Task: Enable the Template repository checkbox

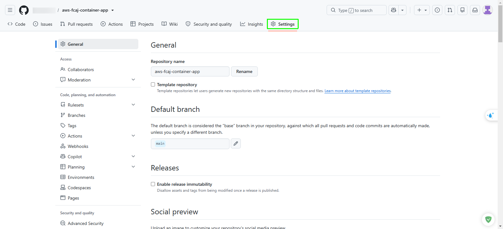Action: (x=153, y=85)
